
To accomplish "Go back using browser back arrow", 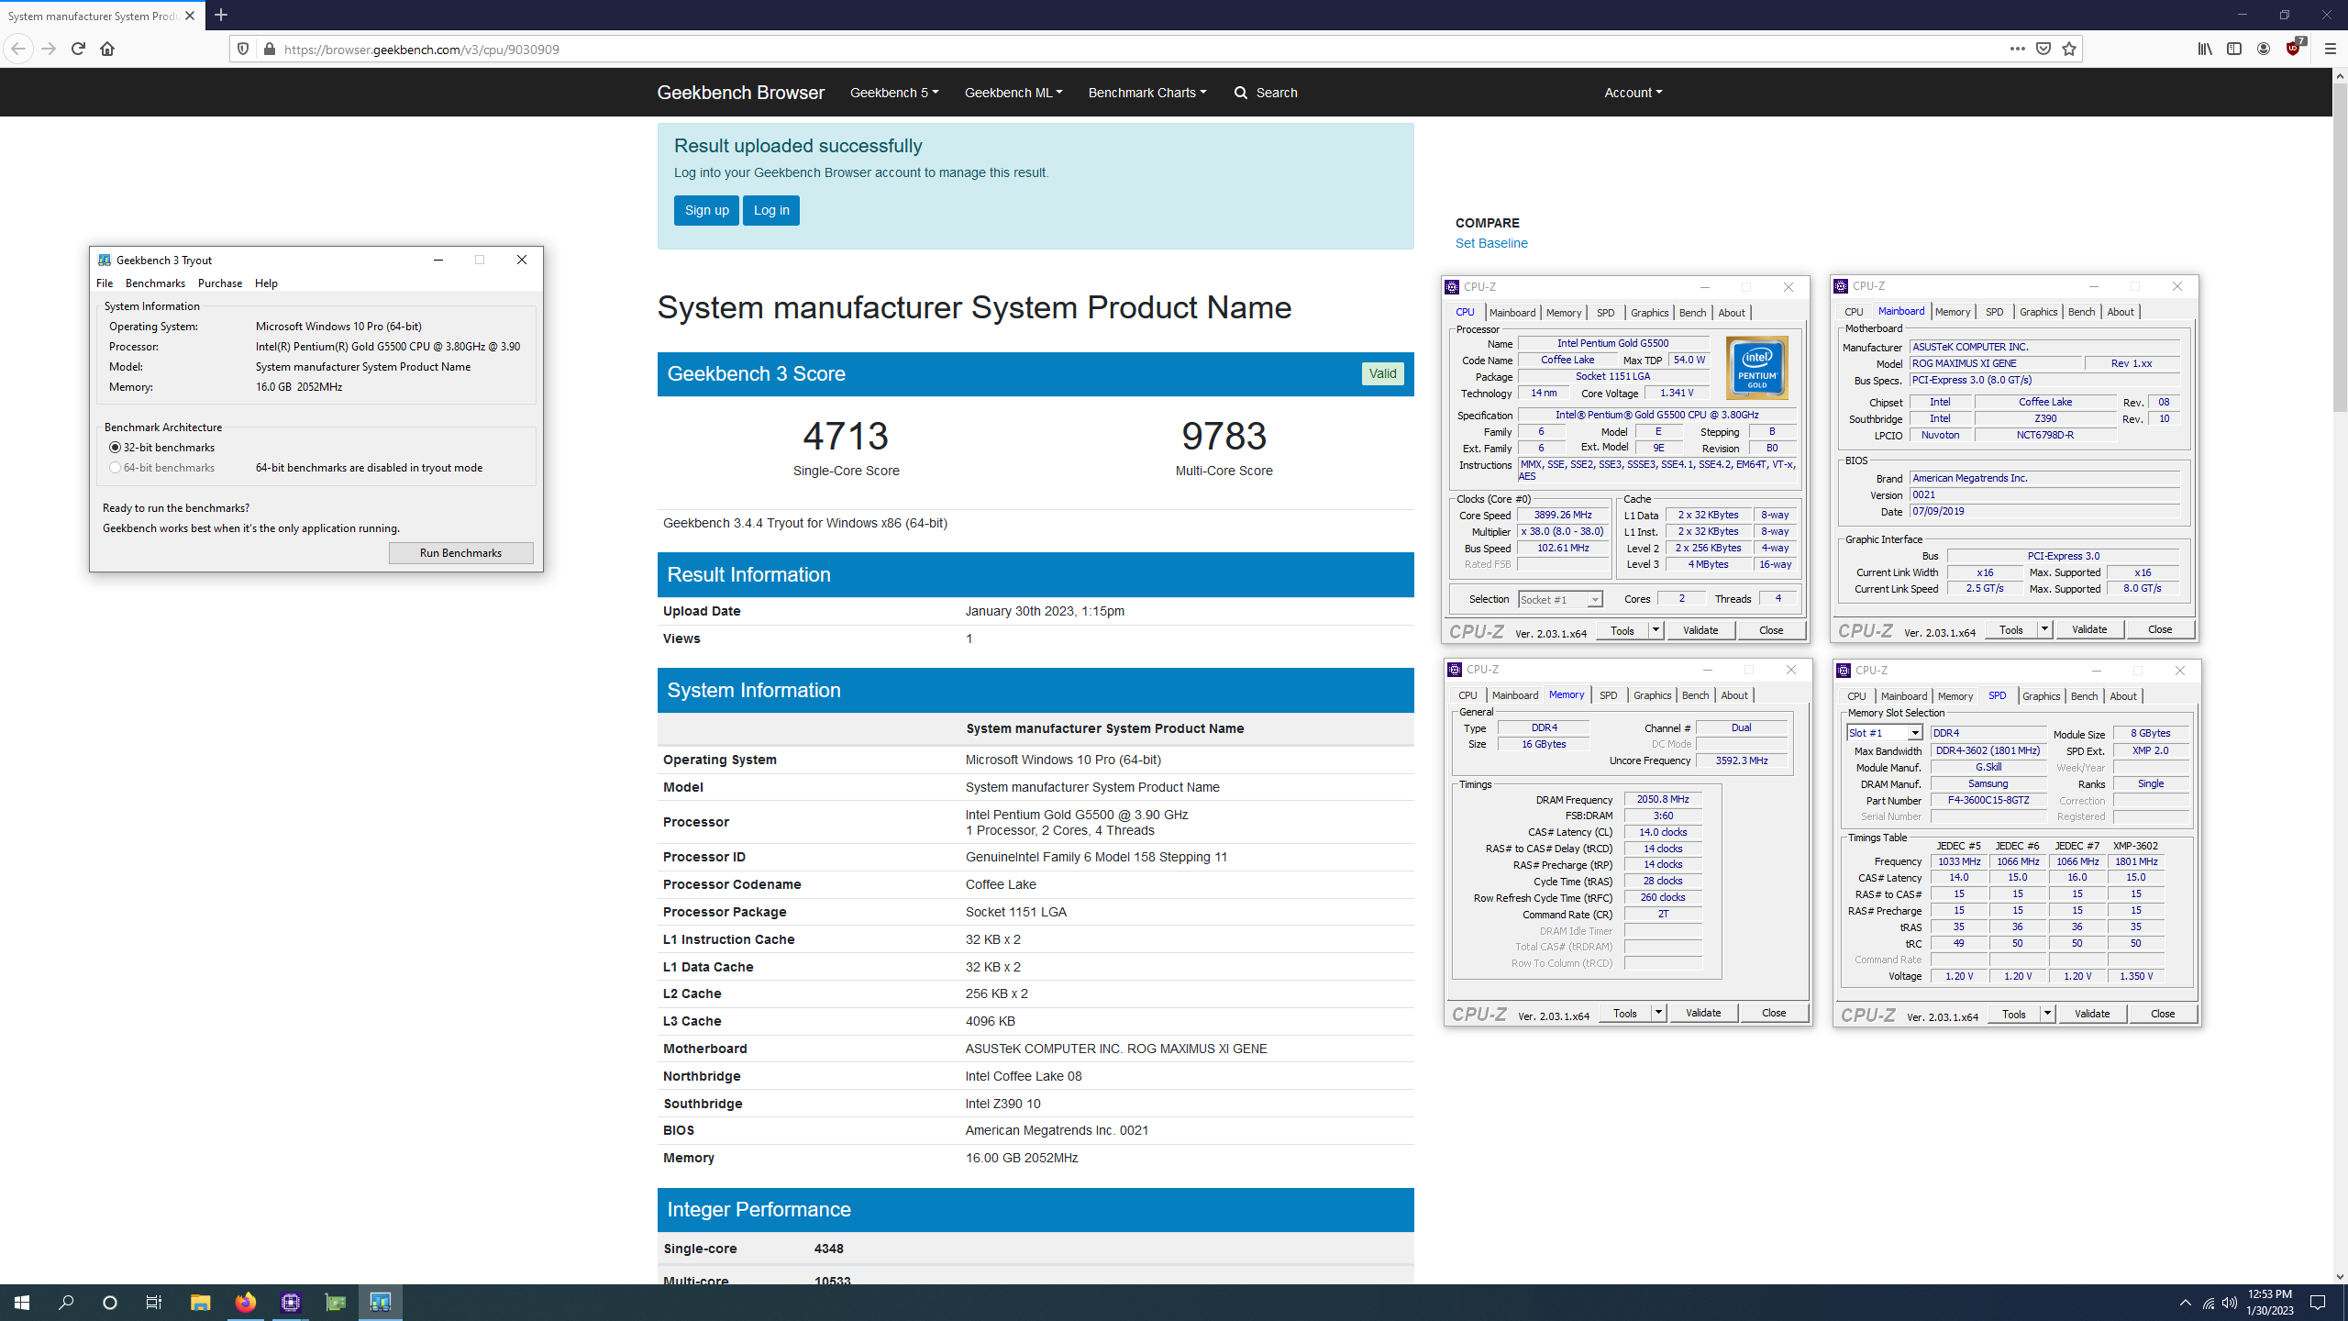I will coord(18,49).
